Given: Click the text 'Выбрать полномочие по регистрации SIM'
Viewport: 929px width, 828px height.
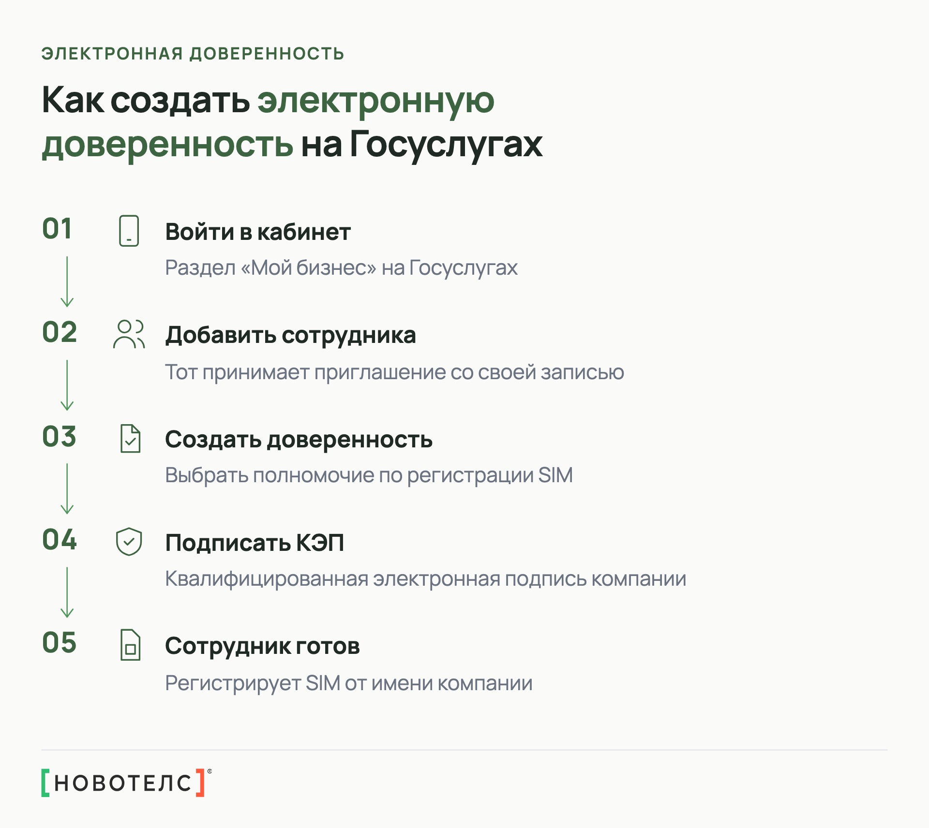Looking at the screenshot, I should [x=369, y=475].
